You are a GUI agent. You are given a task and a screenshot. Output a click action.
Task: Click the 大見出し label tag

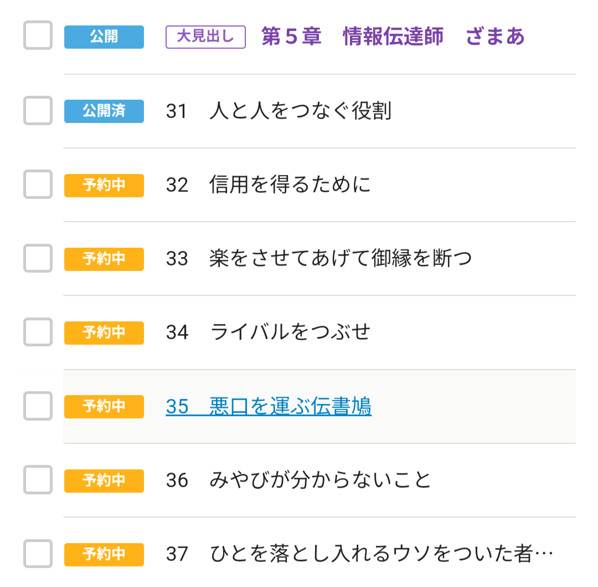point(205,37)
